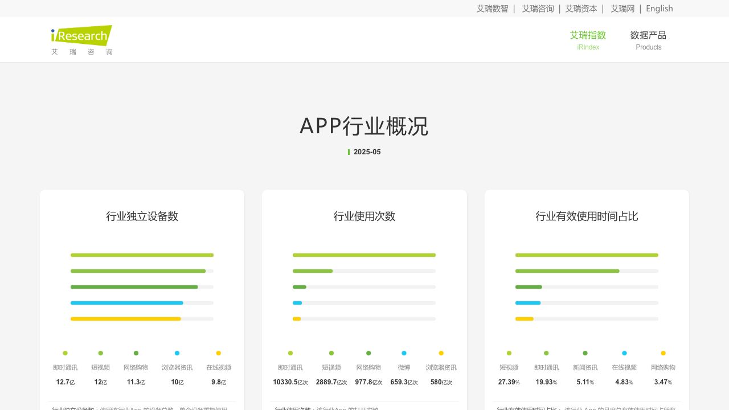Click the yellow 在线视频 legend marker
The width and height of the screenshot is (729, 410).
pos(218,353)
